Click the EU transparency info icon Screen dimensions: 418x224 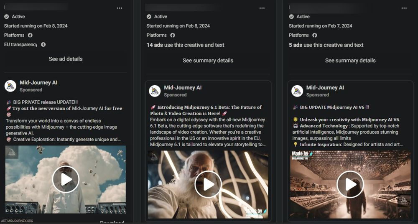(x=43, y=45)
